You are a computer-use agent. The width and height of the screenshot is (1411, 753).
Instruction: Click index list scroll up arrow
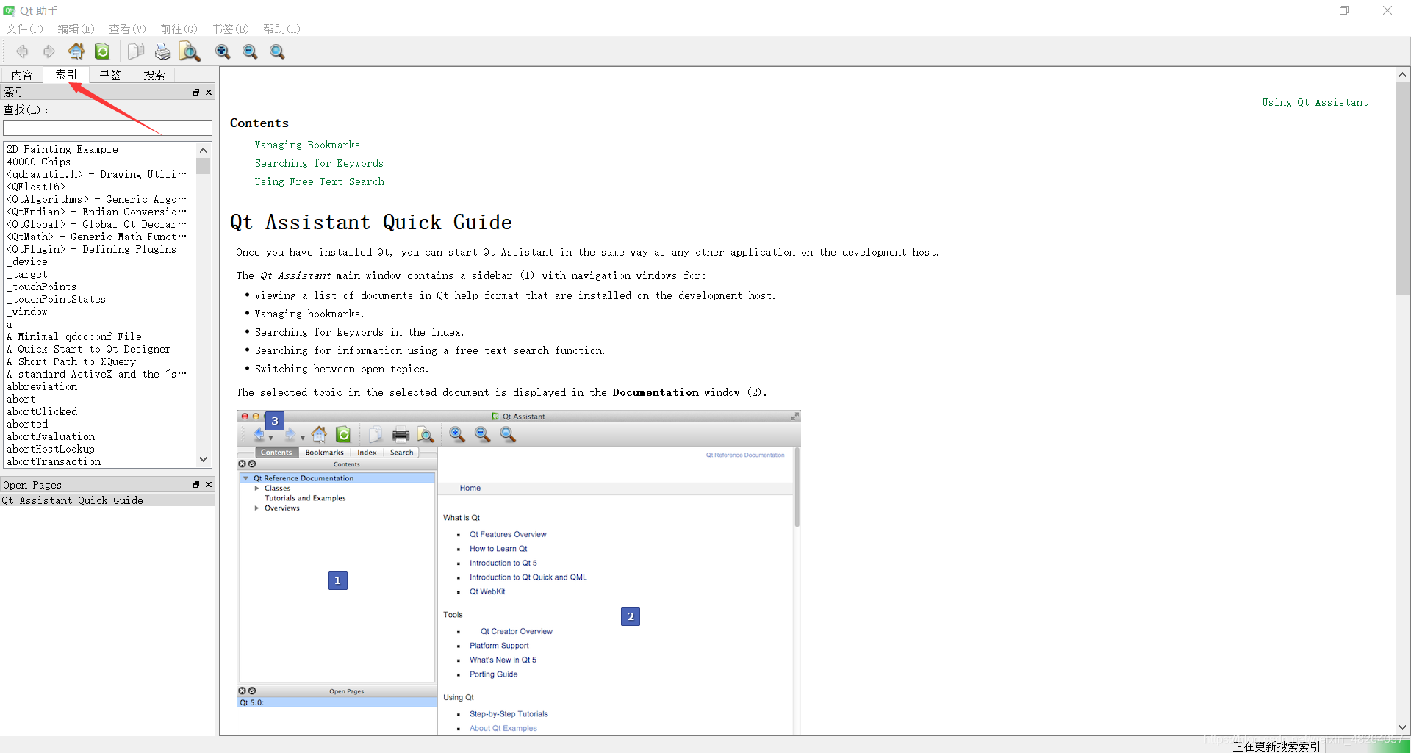pyautogui.click(x=204, y=150)
